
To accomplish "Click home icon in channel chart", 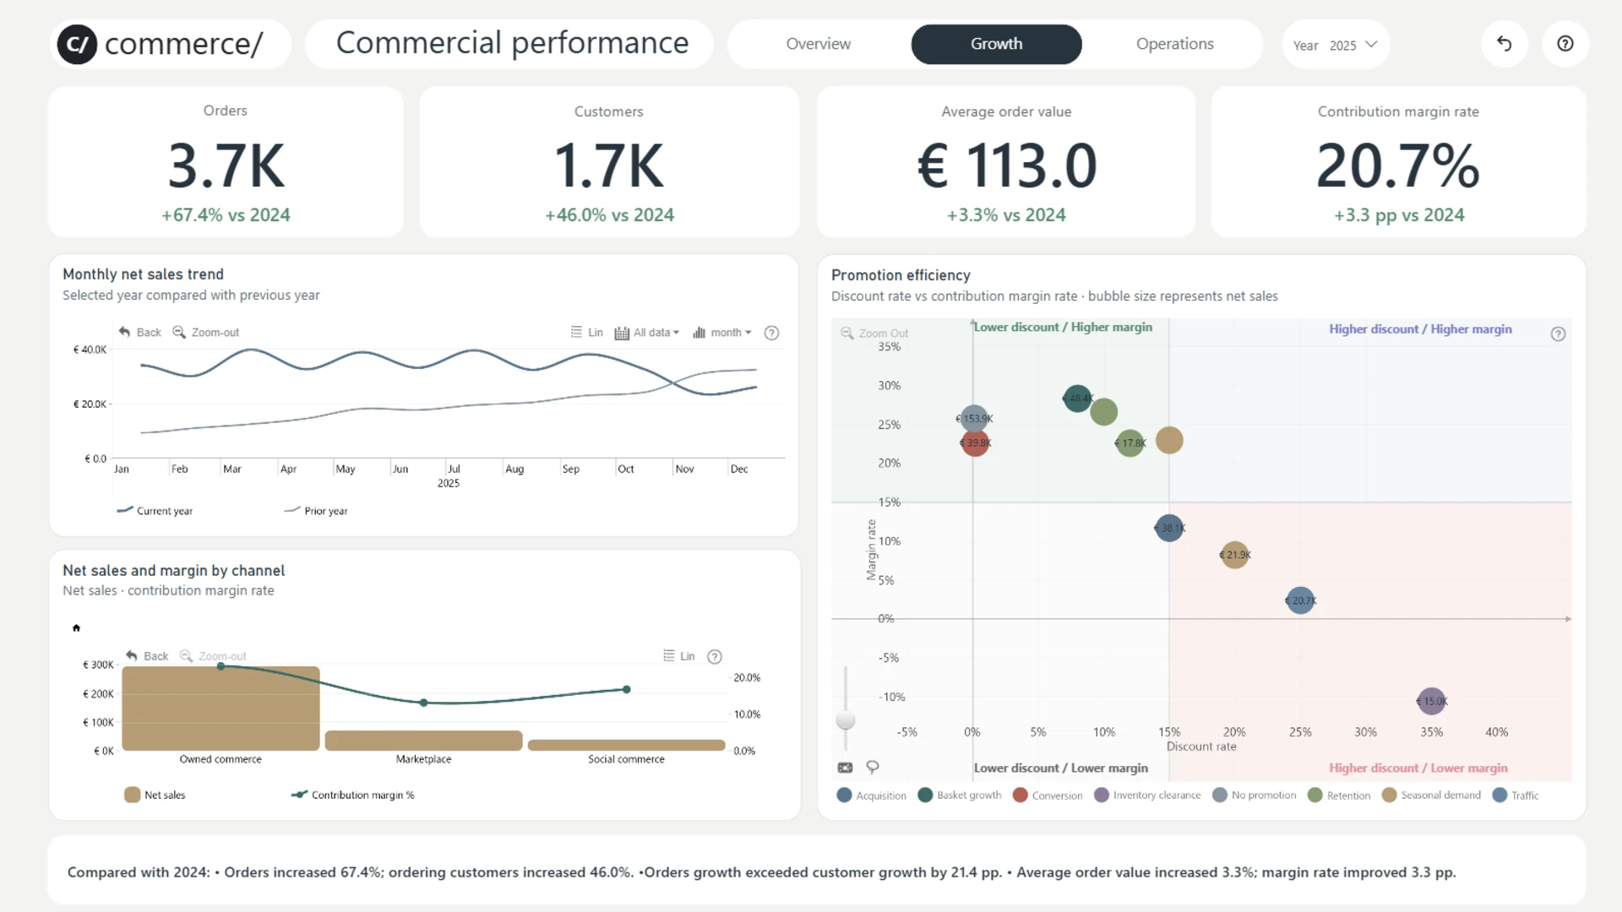I will 76,627.
